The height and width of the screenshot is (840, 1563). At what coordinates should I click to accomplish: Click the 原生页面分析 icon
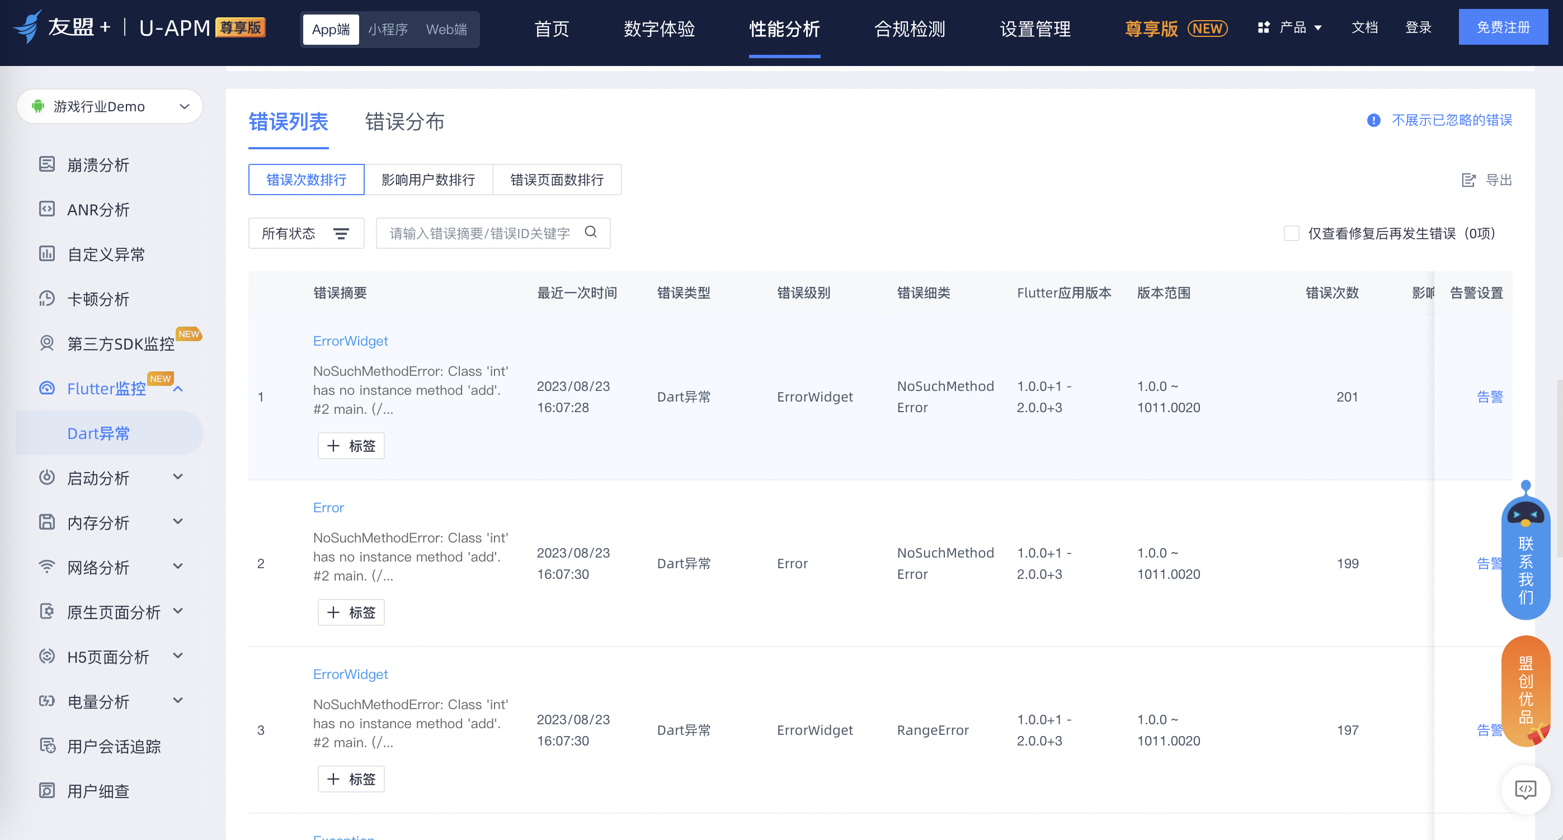coord(47,611)
